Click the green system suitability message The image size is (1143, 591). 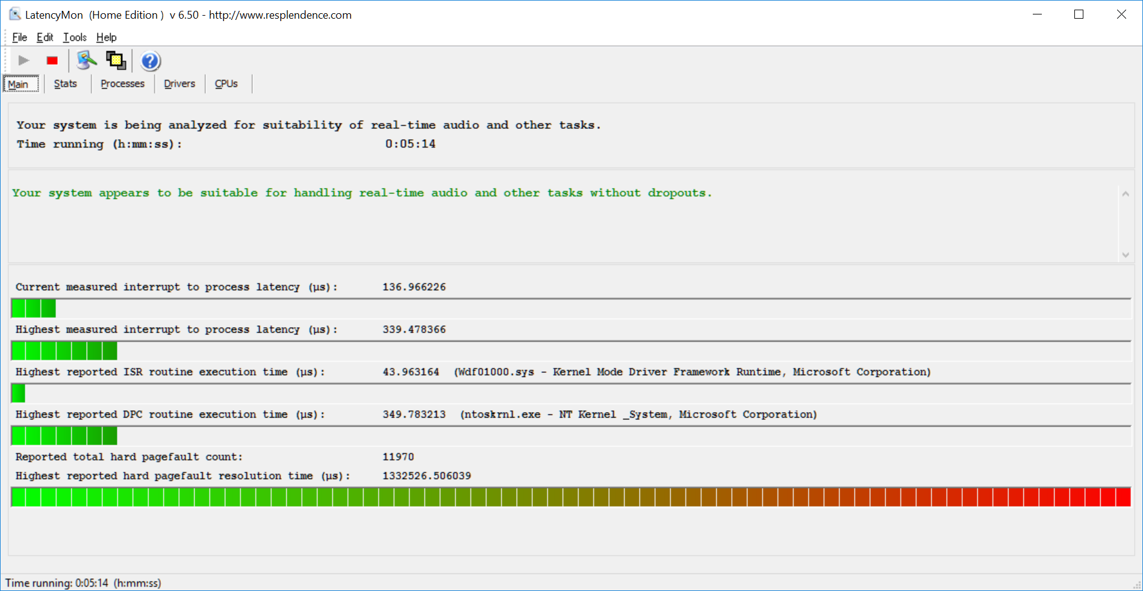click(362, 193)
